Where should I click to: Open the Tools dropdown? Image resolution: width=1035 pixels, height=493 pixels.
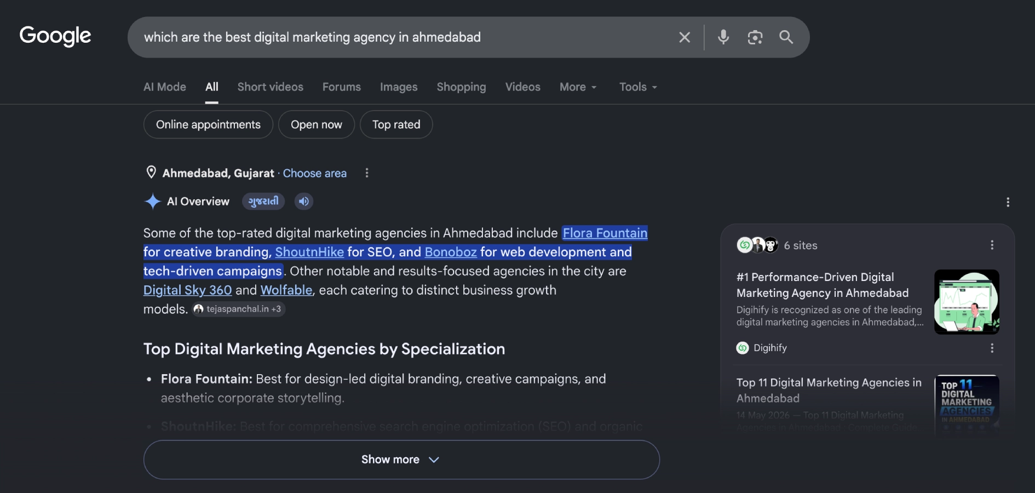(638, 87)
